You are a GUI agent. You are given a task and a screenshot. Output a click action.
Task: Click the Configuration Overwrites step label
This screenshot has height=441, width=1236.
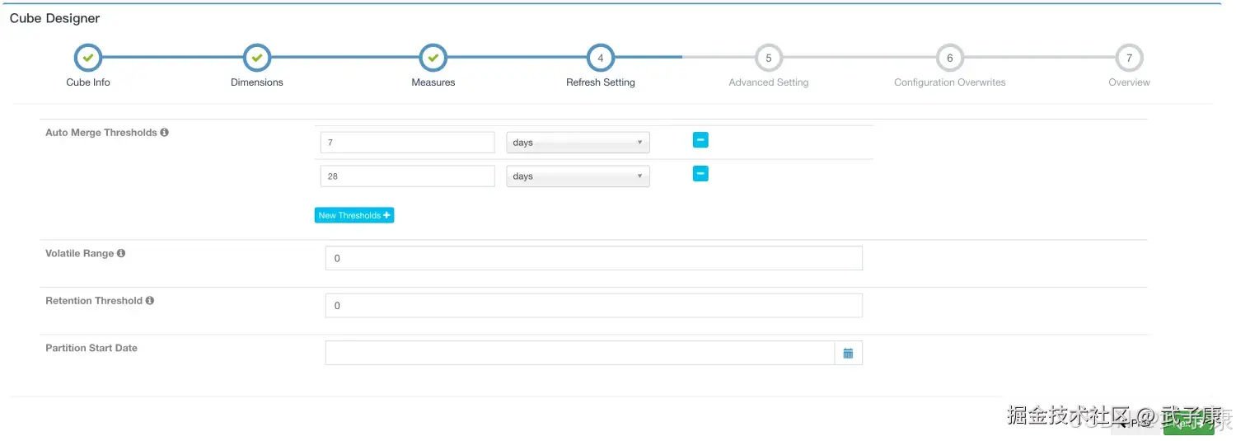[950, 82]
